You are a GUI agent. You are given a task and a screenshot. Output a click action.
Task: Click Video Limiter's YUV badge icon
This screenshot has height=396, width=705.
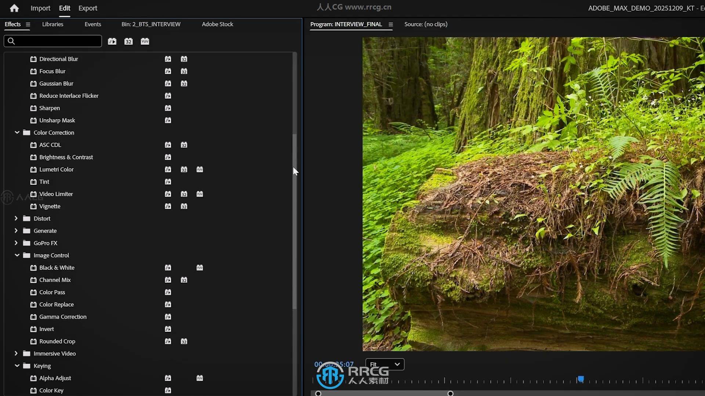[x=199, y=194]
